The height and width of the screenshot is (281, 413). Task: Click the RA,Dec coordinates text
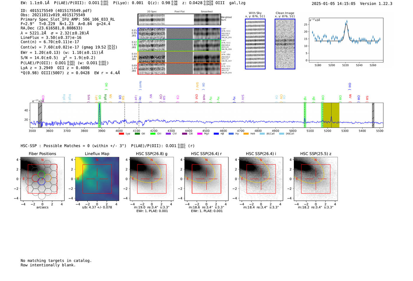pyautogui.click(x=52, y=28)
